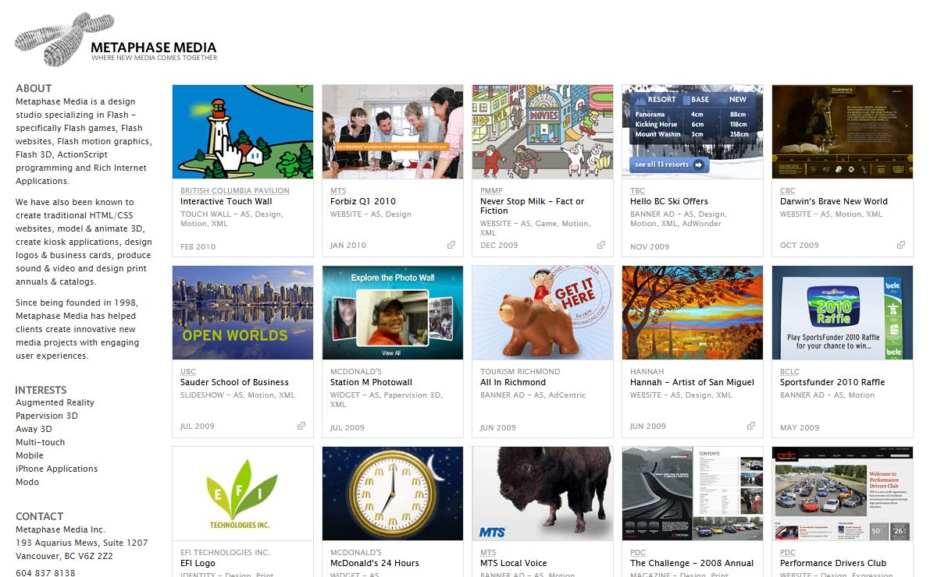Click the British Columbia Pavilion client label
This screenshot has height=577, width=937.
[x=235, y=190]
